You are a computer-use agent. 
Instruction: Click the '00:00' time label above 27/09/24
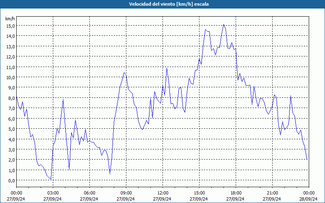point(16,193)
